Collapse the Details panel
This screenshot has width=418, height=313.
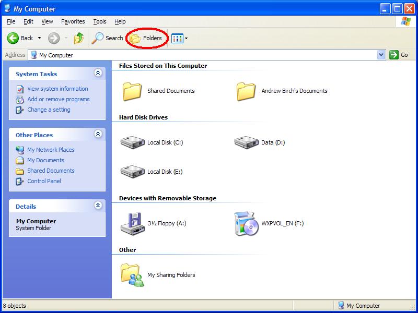point(98,205)
